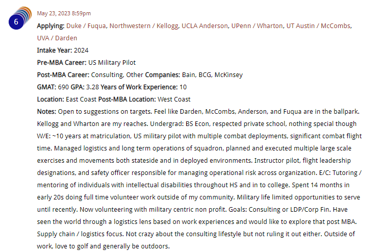The image size is (384, 251).
Task: Select the US Military Pilot text
Action: [x=112, y=63]
